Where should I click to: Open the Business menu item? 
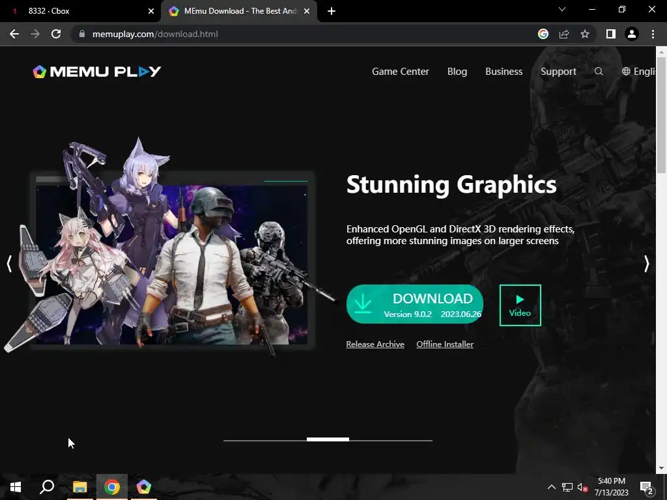pos(504,72)
